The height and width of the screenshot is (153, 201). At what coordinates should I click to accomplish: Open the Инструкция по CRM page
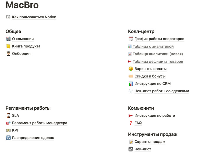pyautogui.click(x=153, y=83)
